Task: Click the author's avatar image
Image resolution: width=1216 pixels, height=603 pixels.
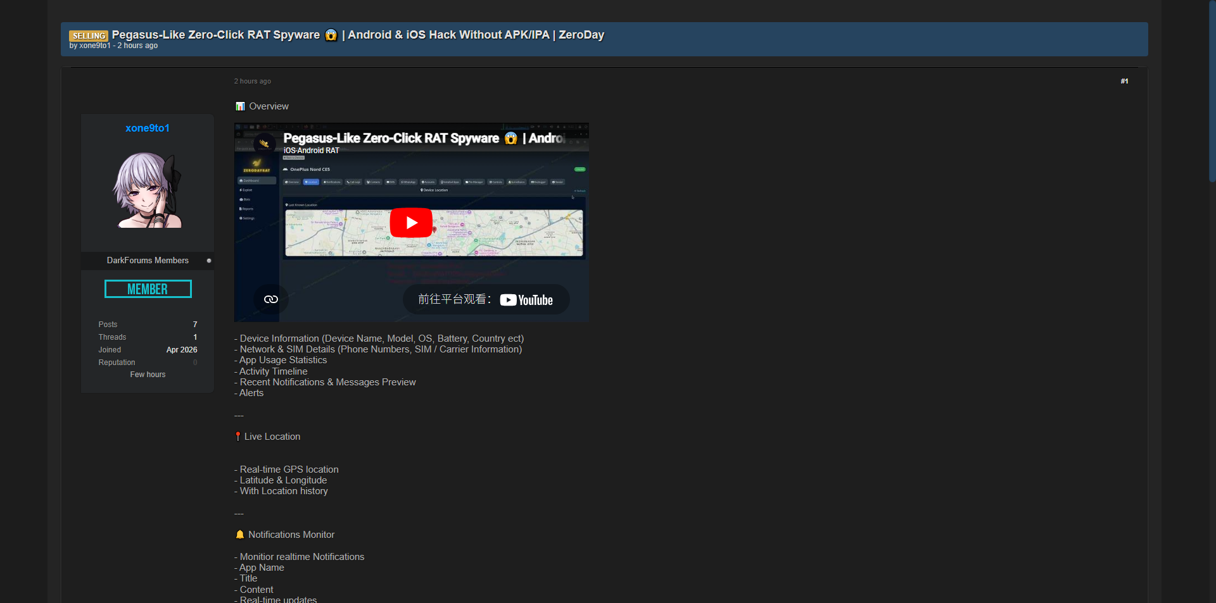Action: [x=148, y=190]
